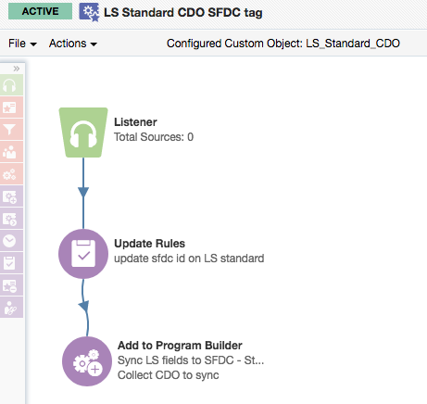Select the Listener headphones icon in sidebar
Screen dimensions: 427x404
[x=10, y=85]
